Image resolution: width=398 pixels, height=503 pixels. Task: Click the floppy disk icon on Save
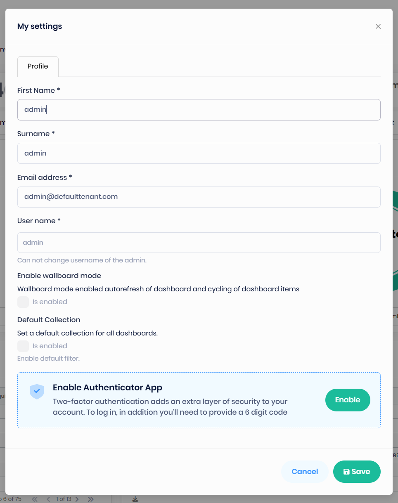tap(346, 472)
